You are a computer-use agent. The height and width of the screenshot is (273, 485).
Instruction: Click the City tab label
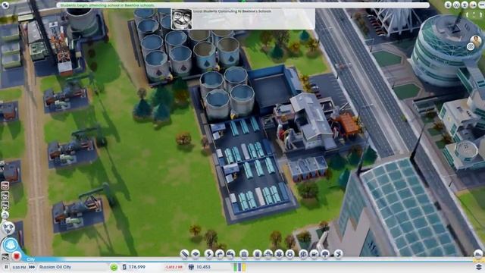30,259
